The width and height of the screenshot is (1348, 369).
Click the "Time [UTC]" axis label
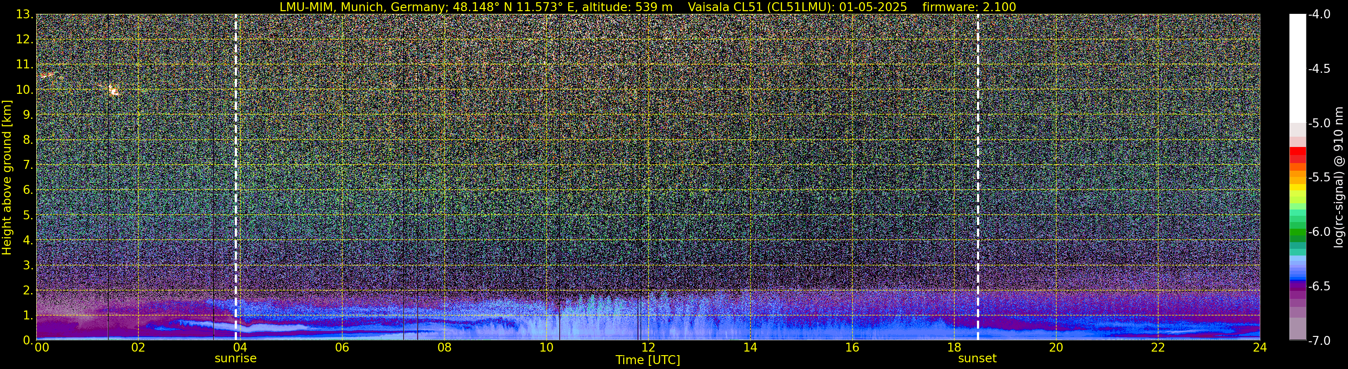pyautogui.click(x=648, y=360)
